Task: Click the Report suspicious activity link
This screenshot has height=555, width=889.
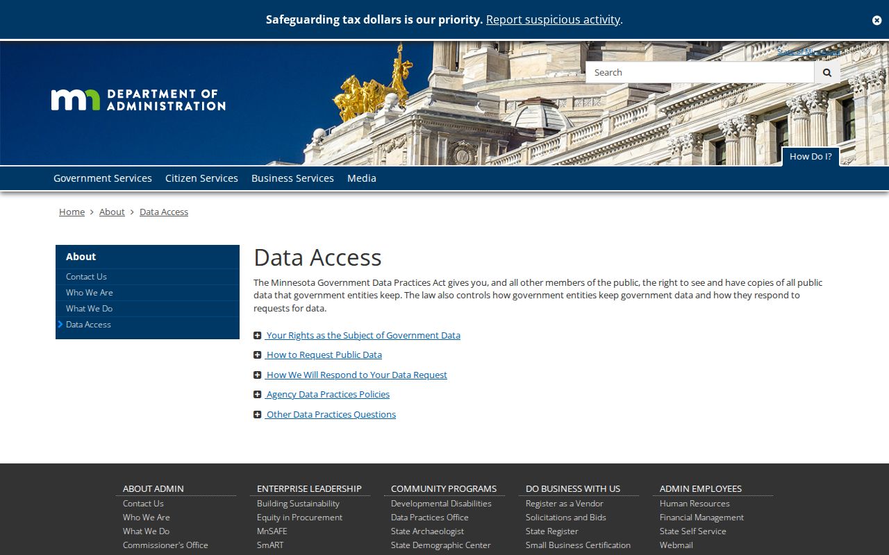Action: (553, 19)
